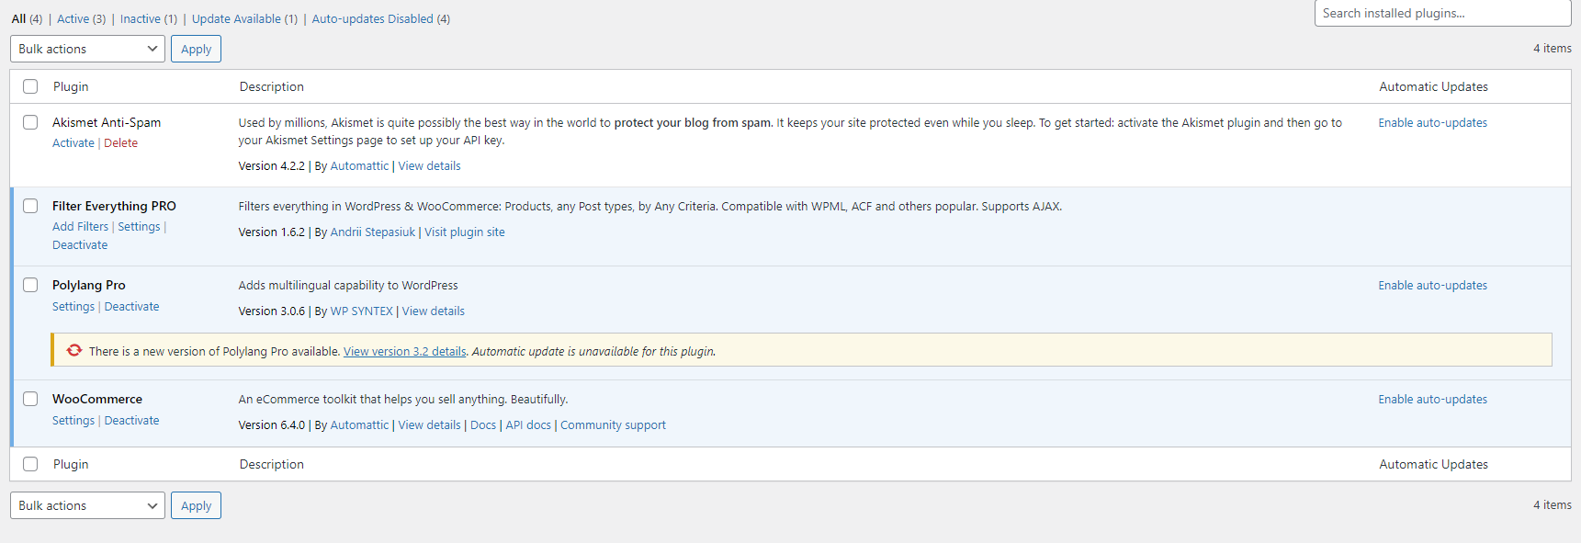Tick the WooCommerce plugin checkbox
1581x543 pixels.
pos(30,399)
